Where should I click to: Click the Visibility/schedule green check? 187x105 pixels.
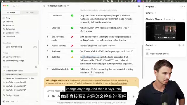(72, 69)
